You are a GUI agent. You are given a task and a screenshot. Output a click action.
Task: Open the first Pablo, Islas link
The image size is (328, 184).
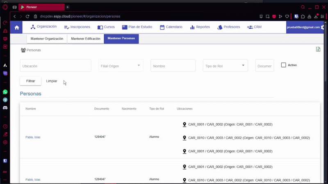click(33, 137)
